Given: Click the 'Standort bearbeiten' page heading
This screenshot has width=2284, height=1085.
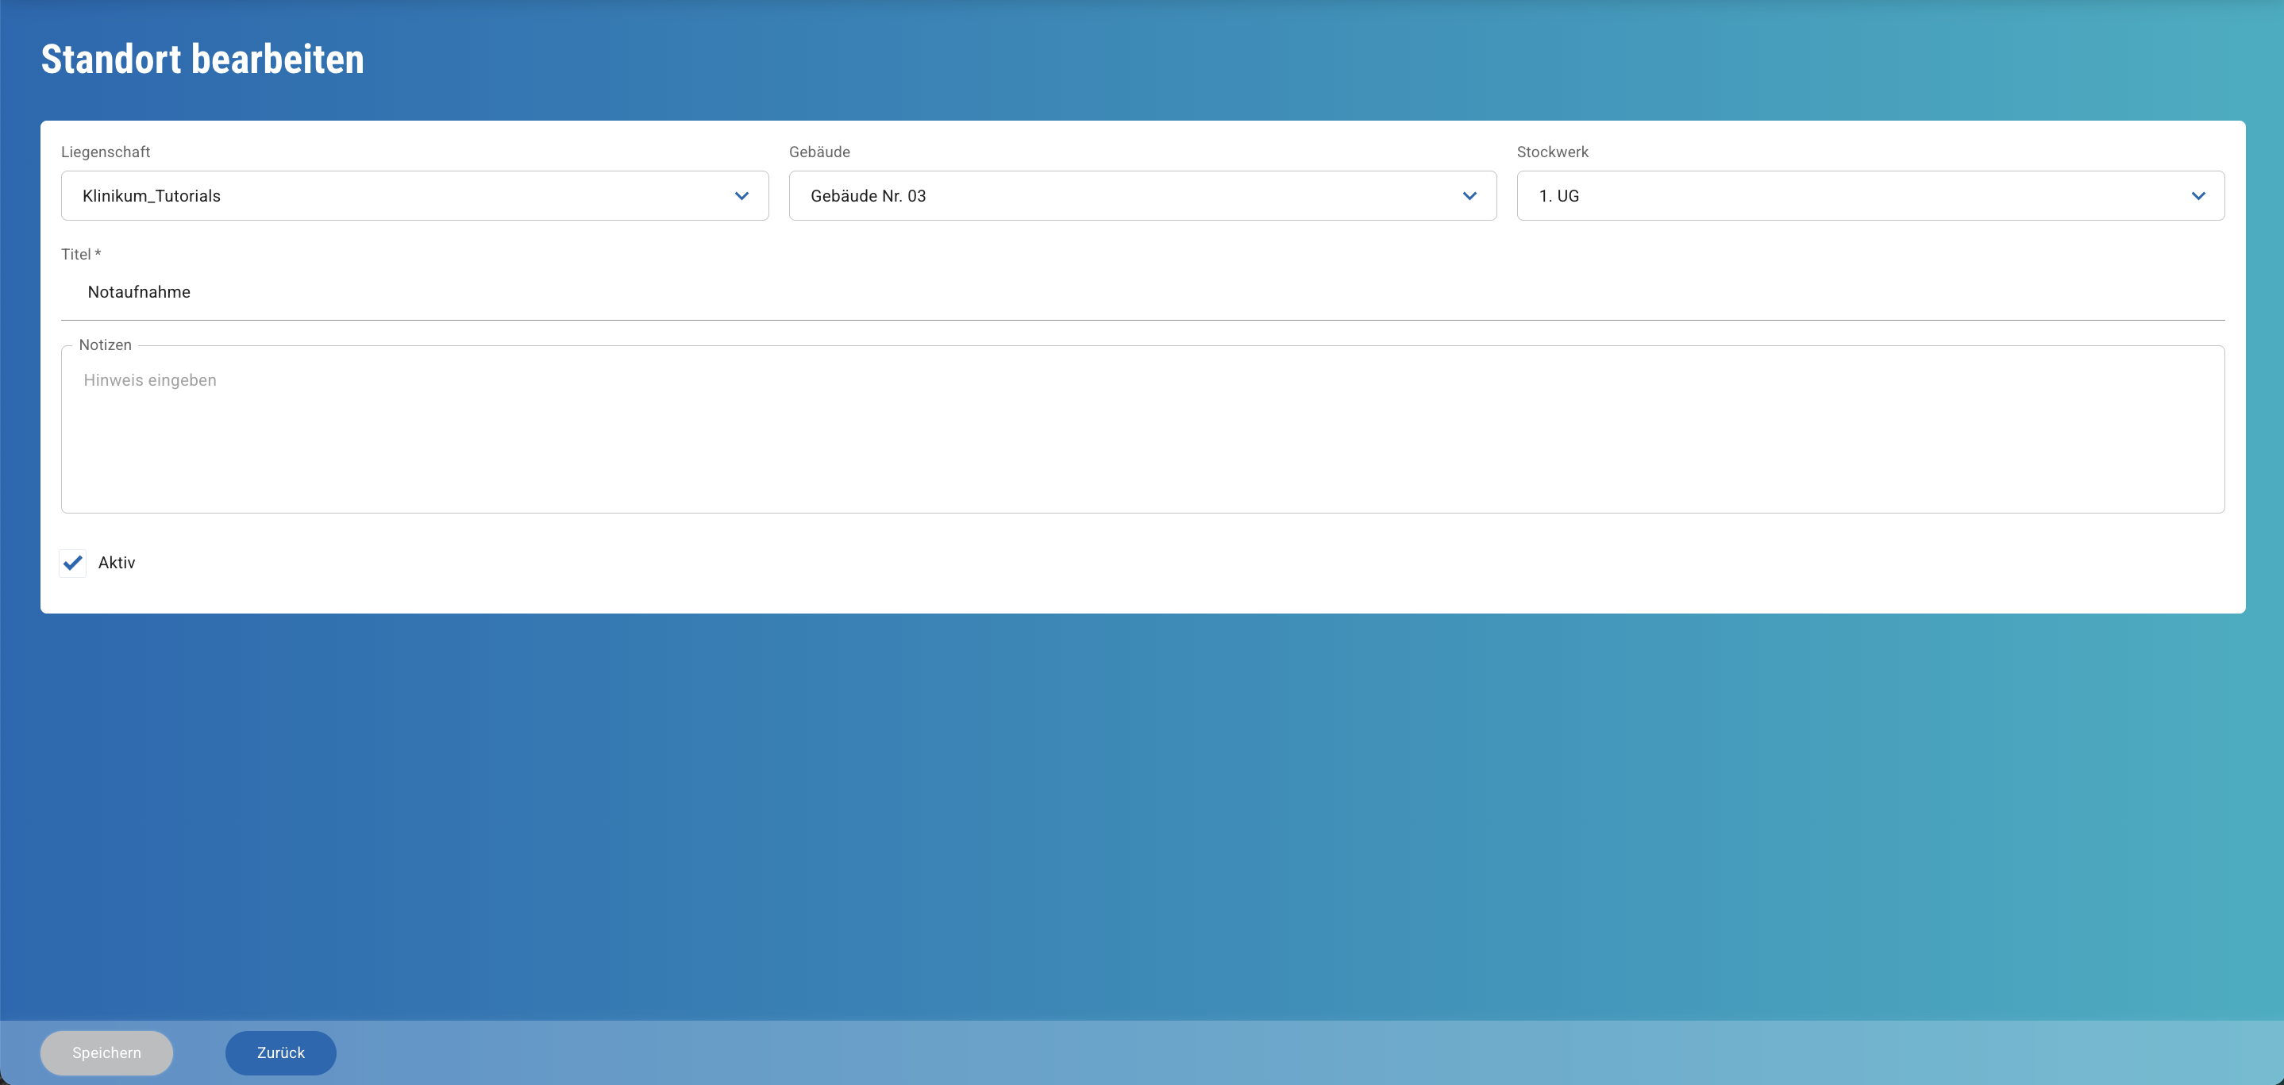Looking at the screenshot, I should coord(202,60).
